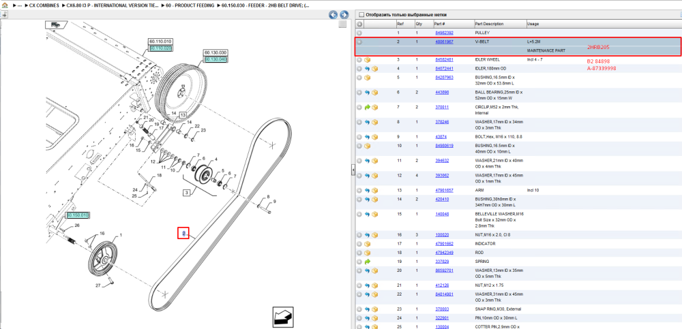Viewport: 682px width, 329px height.
Task: Sort by the Qty column header
Action: [x=424, y=23]
